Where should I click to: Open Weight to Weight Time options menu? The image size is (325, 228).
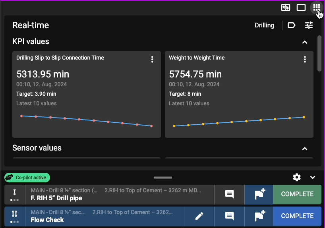(x=305, y=60)
